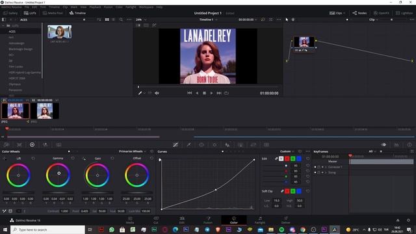
Task: Select the Qualifier eyedropper palette icon
Action: coord(188,144)
